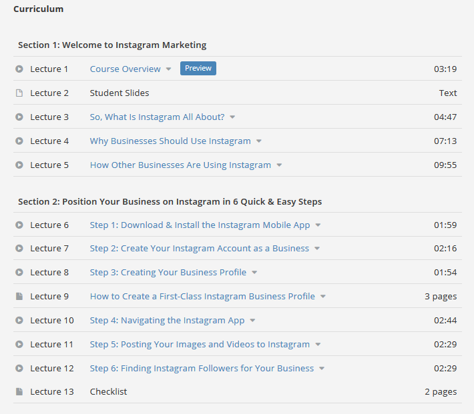Click the 02:16 duration for Lecture 7

pyautogui.click(x=445, y=248)
